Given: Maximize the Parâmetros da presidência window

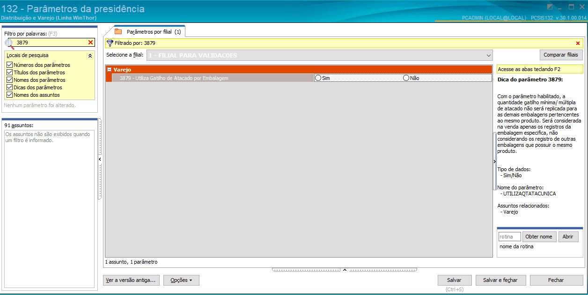Looking at the screenshot, I should (571, 7).
